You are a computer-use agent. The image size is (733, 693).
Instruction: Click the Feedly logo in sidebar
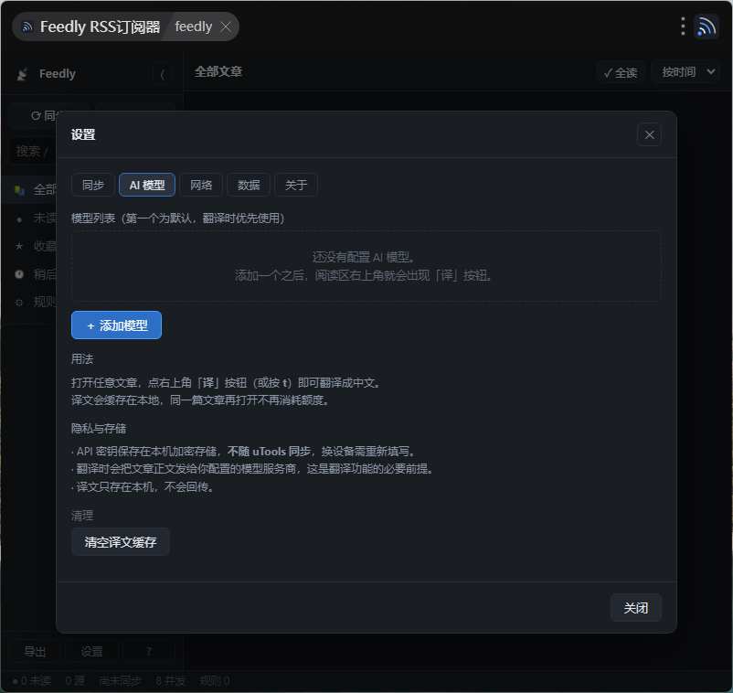22,74
